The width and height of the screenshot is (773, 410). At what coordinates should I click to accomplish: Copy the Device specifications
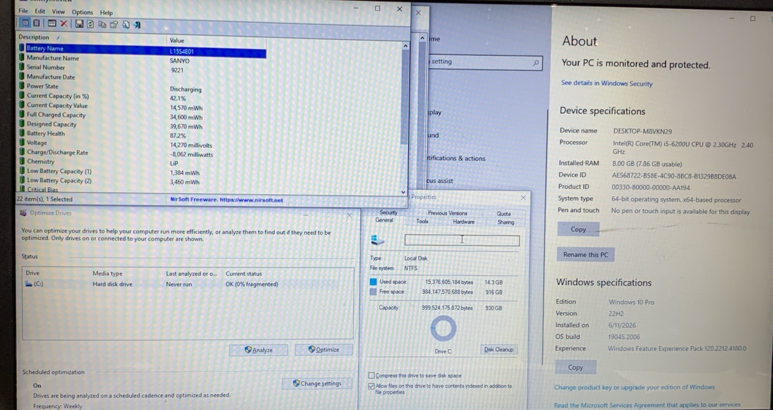(578, 229)
